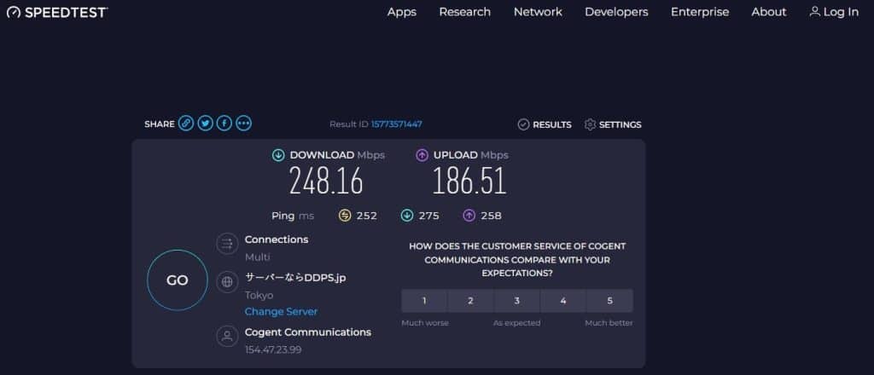Open the About menu

(769, 12)
